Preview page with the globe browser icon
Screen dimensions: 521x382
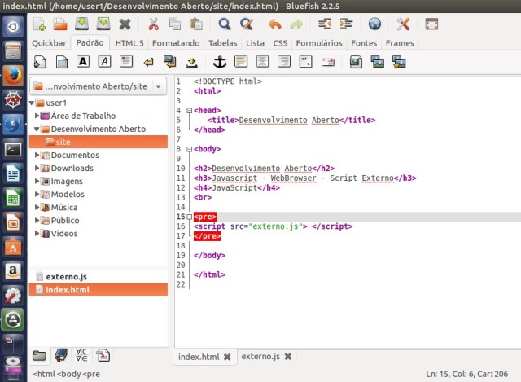tap(374, 24)
